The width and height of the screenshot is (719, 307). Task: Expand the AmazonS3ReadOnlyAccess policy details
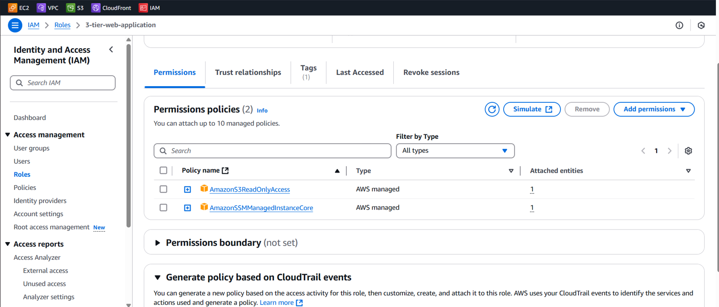pyautogui.click(x=187, y=189)
